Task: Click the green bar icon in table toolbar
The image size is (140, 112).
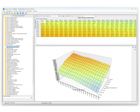Action: click(73, 16)
